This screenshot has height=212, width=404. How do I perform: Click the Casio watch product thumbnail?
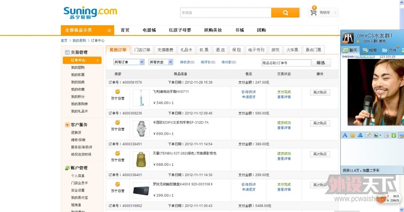[141, 129]
